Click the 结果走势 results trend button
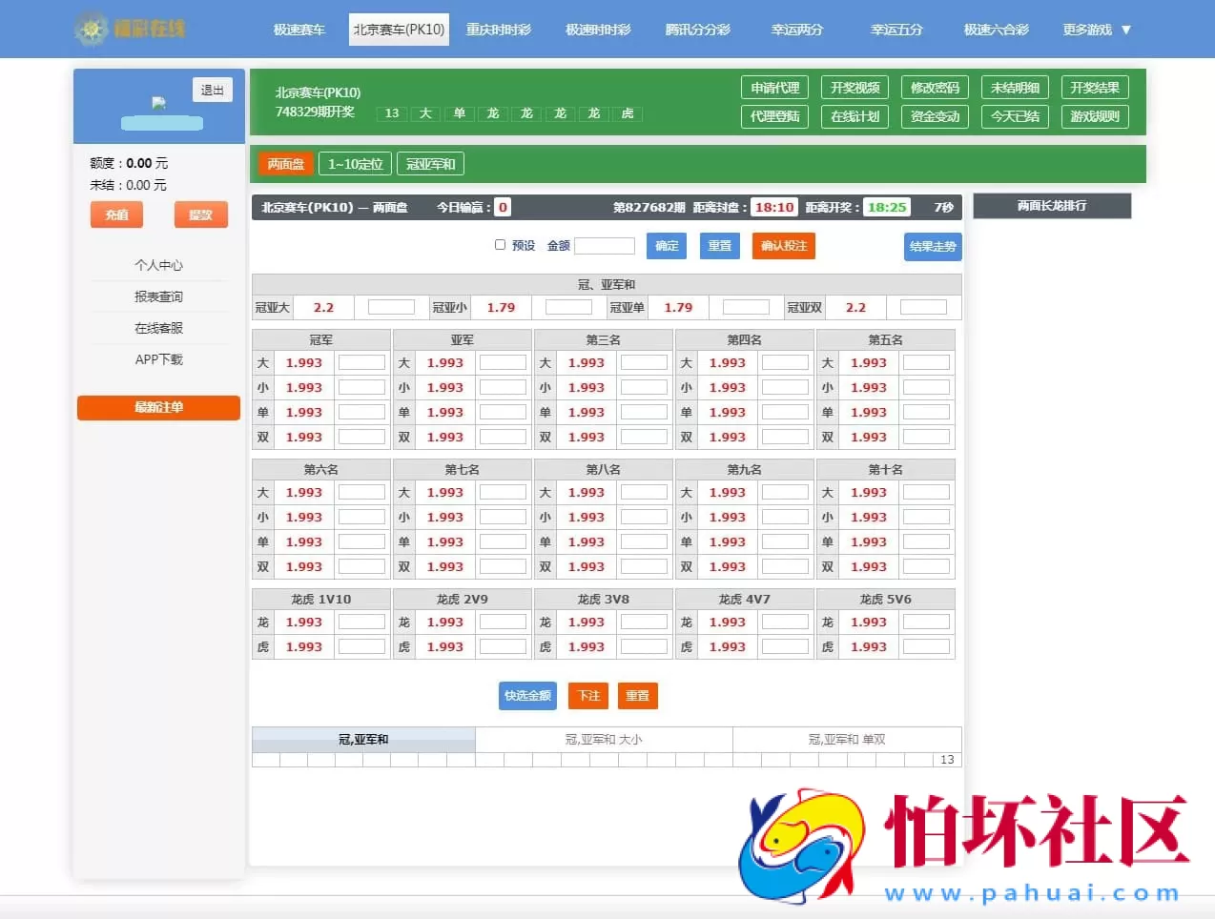Viewport: 1215px width, 919px height. pos(932,246)
